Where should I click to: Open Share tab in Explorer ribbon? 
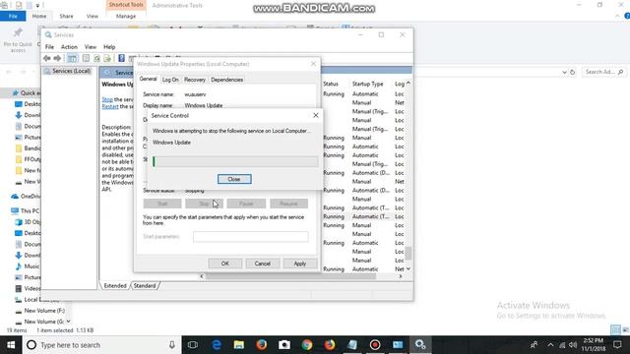(x=66, y=16)
